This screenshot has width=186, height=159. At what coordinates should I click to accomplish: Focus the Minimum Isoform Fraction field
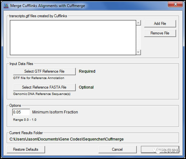pos(21,112)
